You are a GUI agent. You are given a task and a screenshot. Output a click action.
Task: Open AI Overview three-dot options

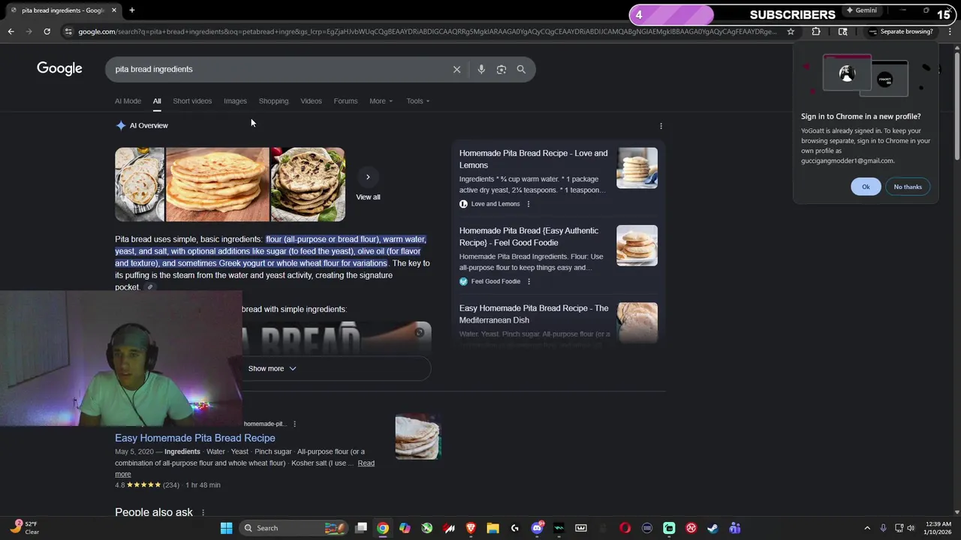click(x=661, y=126)
